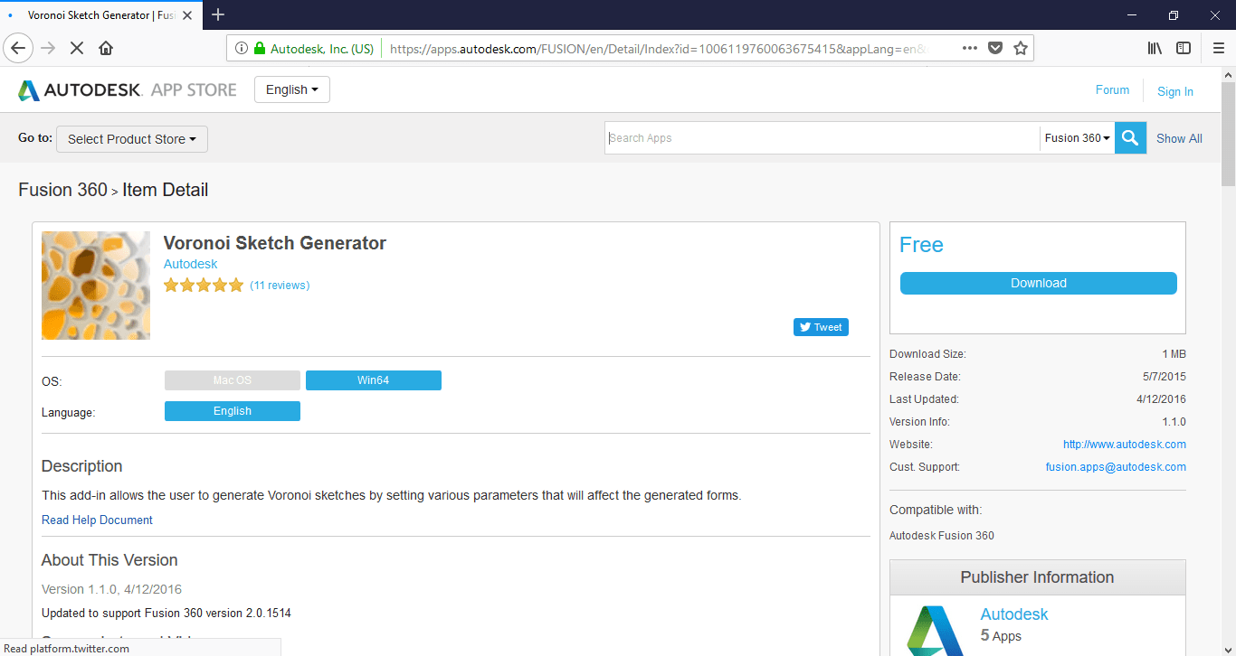1236x656 pixels.
Task: Focus the Search Apps input field
Action: [822, 138]
